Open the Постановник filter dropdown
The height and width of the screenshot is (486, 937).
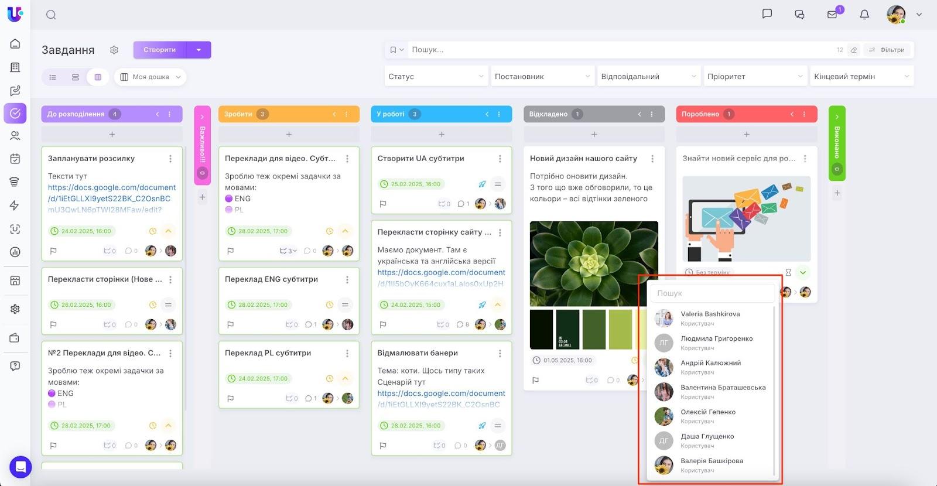(x=542, y=76)
